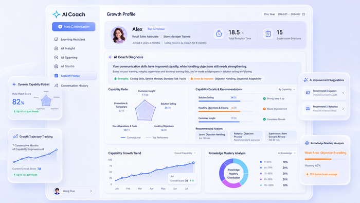
Task: Click the Growth Profile sidebar icon
Action: [x=56, y=76]
